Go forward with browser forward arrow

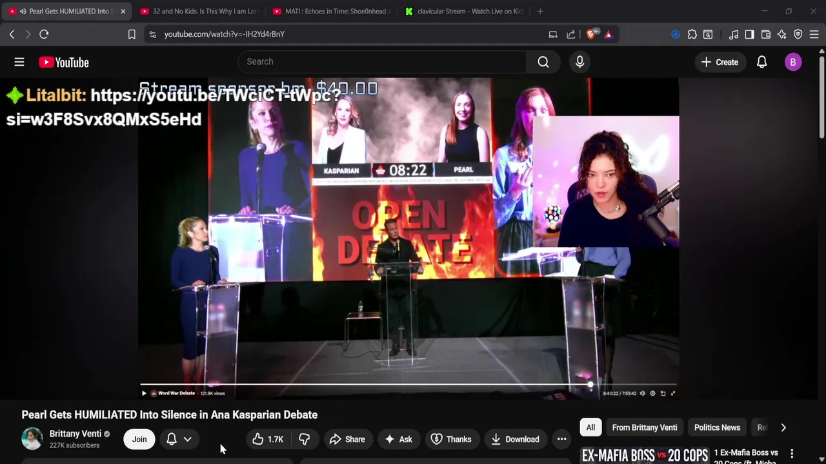pyautogui.click(x=28, y=34)
